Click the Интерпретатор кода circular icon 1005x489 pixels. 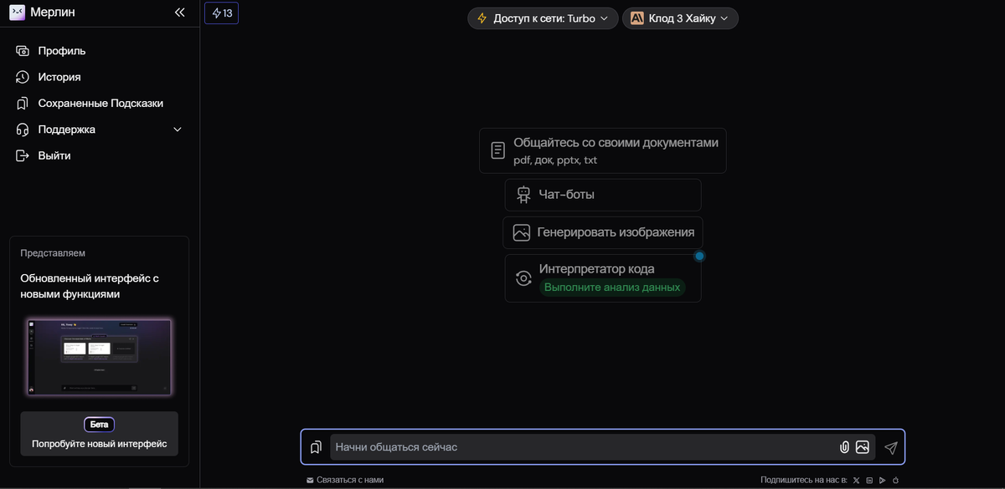pyautogui.click(x=524, y=278)
